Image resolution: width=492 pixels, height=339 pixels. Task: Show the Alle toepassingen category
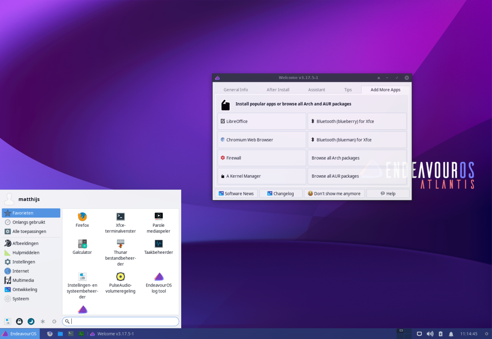coord(29,231)
